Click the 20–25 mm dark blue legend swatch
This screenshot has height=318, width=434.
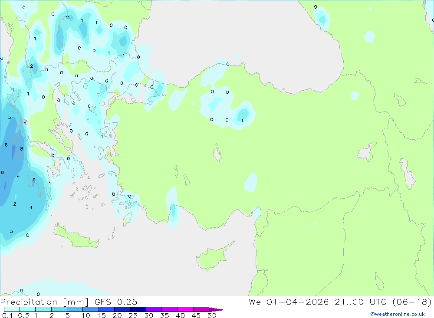click(x=122, y=309)
